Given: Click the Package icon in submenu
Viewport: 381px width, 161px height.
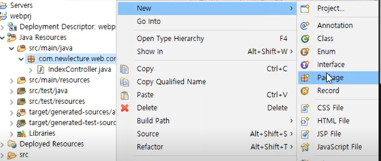Looking at the screenshot, I should [x=305, y=77].
